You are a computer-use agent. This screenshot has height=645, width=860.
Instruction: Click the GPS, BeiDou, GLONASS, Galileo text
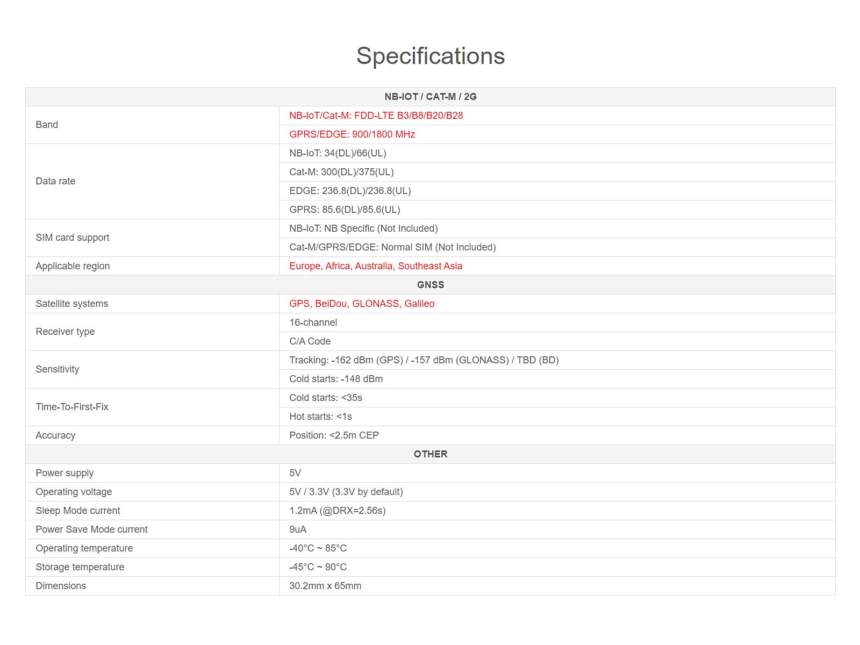(361, 304)
